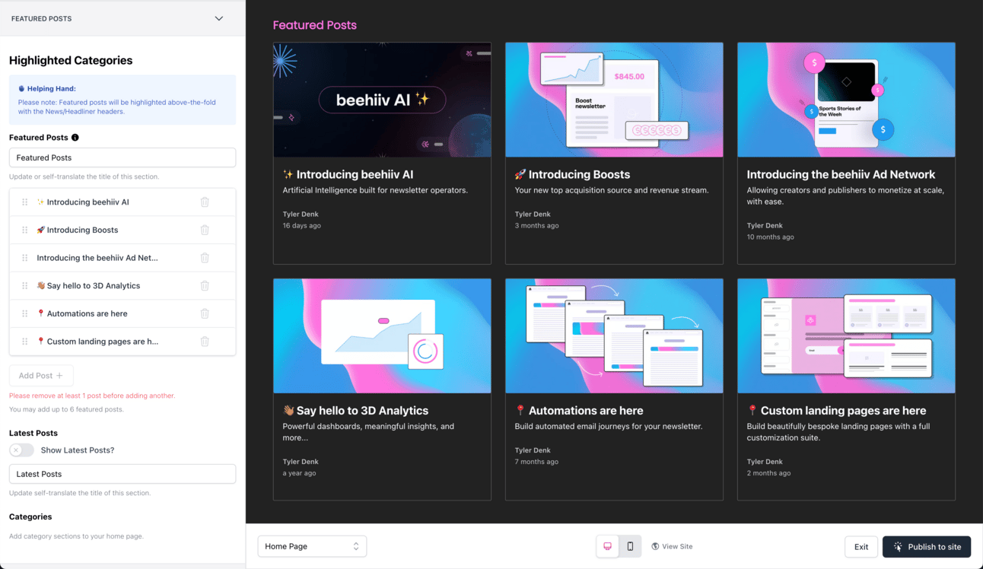Open the Featured Posts info tooltip icon
This screenshot has height=569, width=983.
(x=75, y=138)
